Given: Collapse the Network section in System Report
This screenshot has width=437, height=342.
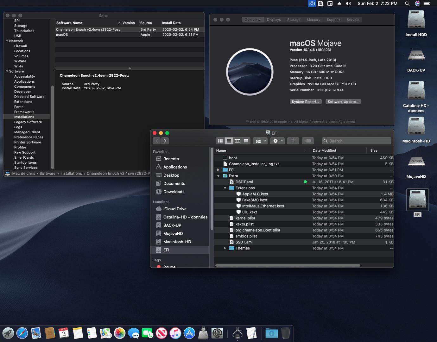Looking at the screenshot, I should tap(7, 41).
